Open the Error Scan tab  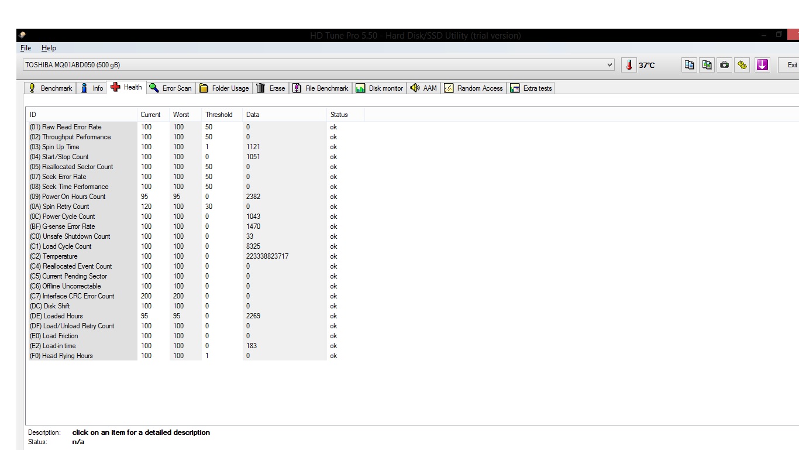[171, 88]
